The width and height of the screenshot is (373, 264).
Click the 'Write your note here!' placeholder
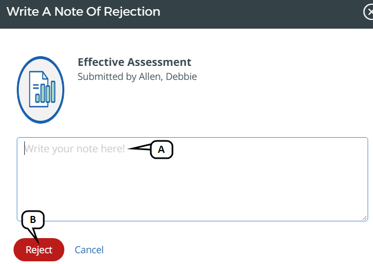coord(75,148)
